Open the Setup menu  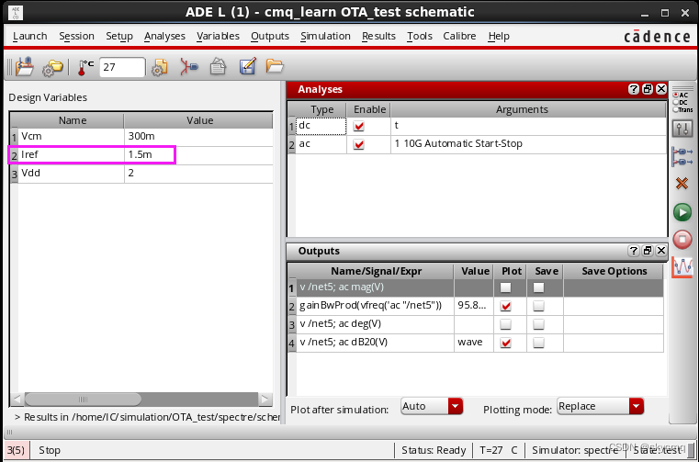tap(119, 36)
